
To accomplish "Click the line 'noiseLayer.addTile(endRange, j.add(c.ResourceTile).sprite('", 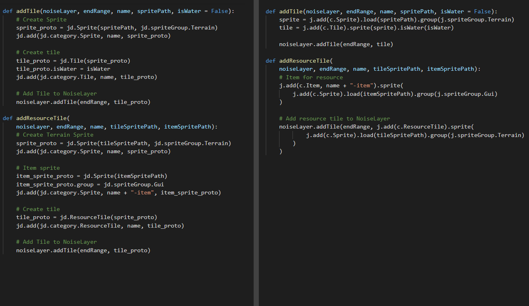I will click(377, 127).
